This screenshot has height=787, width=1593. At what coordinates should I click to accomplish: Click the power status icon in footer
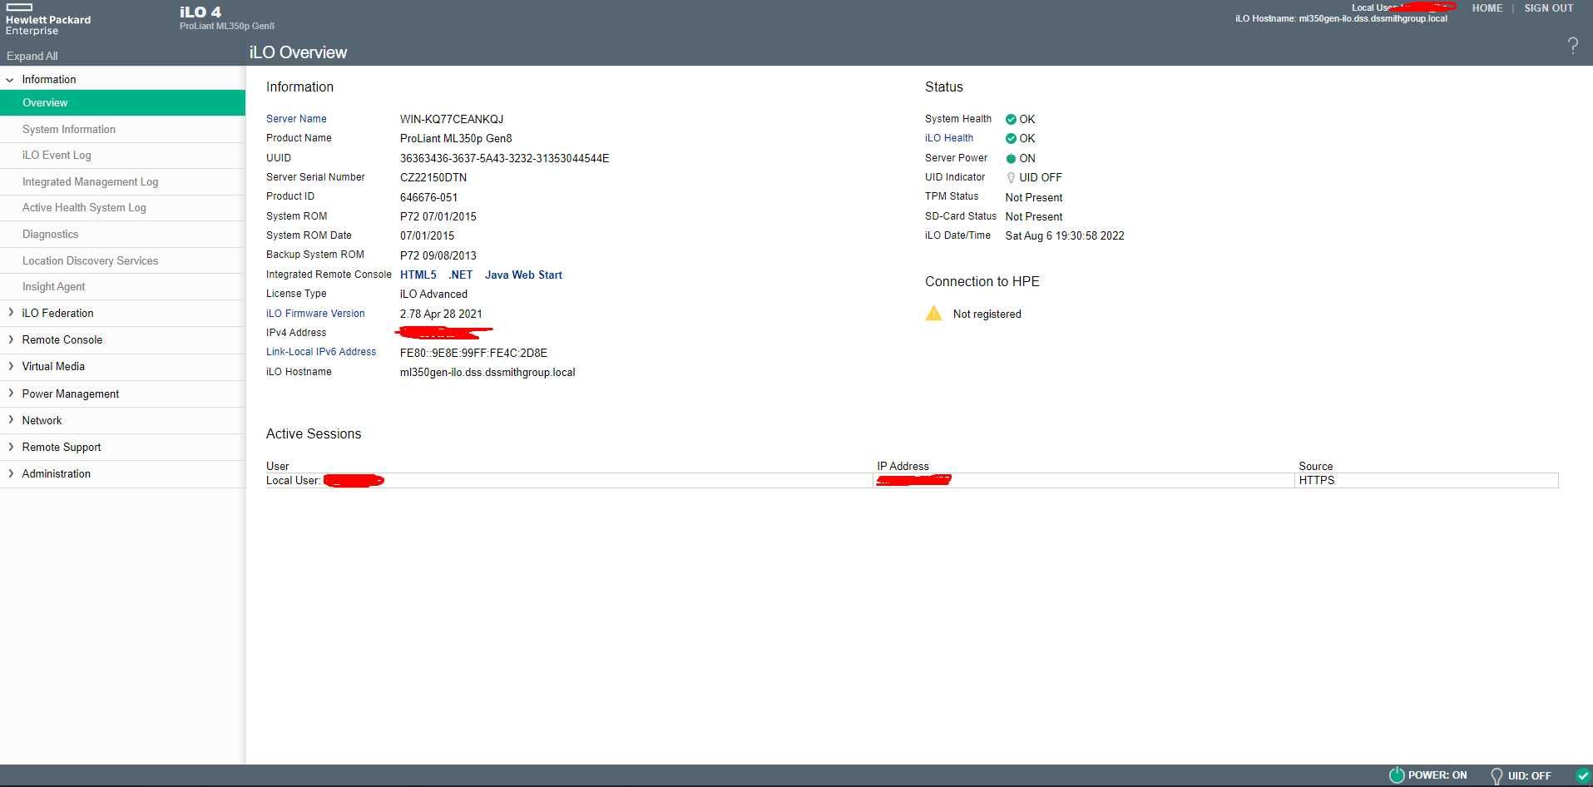pyautogui.click(x=1397, y=775)
